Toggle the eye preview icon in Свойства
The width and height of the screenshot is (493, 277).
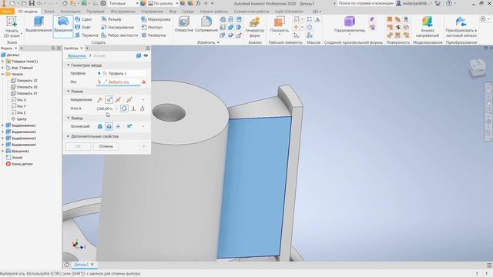(x=146, y=55)
